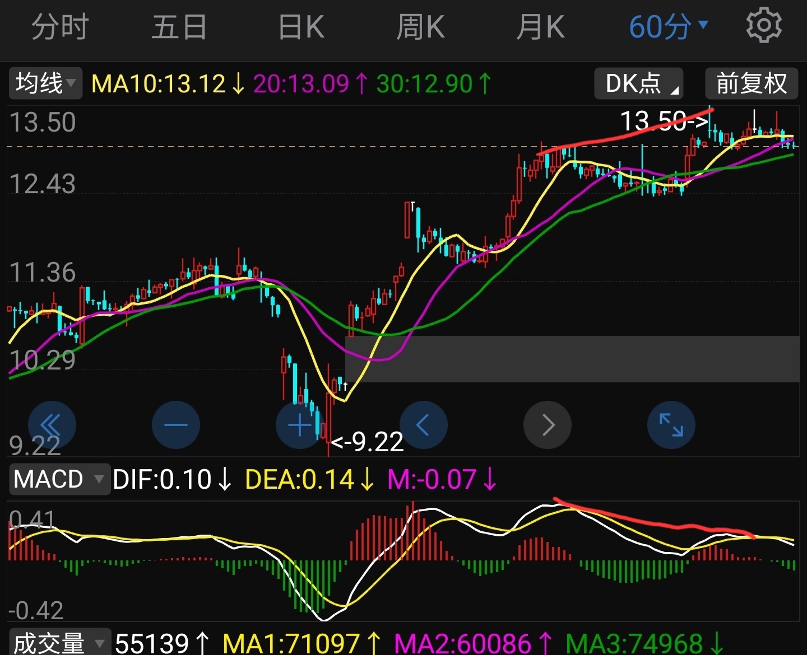Open the 成交量 indicator dropdown

coord(59,643)
